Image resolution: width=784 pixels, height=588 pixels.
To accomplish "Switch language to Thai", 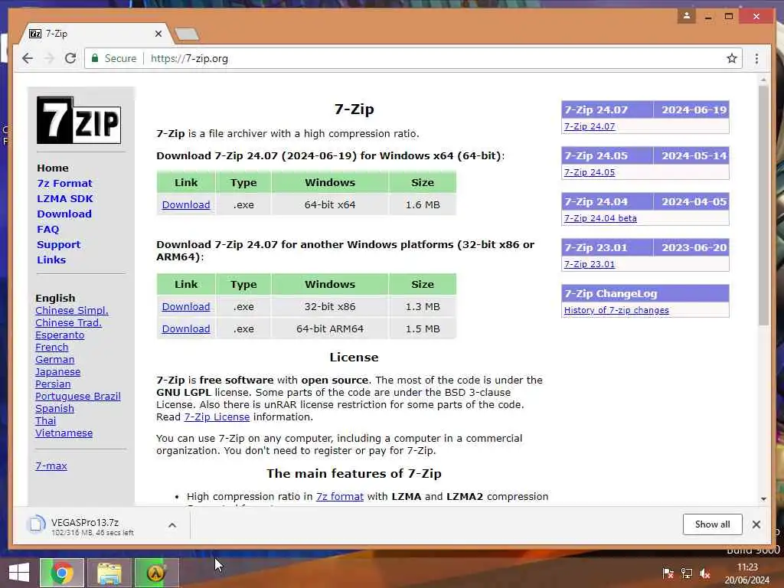I will tap(45, 421).
